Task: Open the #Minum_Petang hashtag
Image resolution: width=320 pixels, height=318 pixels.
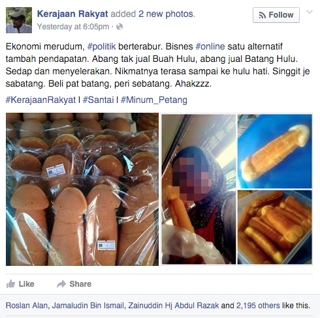Action: click(154, 100)
